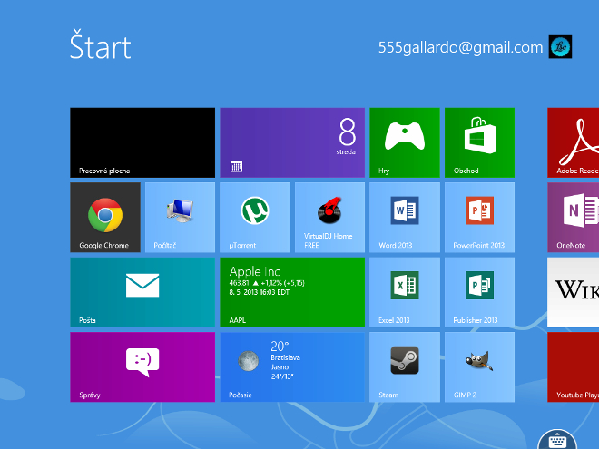The width and height of the screenshot is (599, 449).
Task: Launch the Hry games tile
Action: tap(405, 142)
